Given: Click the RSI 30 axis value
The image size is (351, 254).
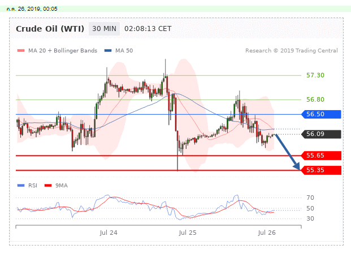Looking at the screenshot, I should pos(310,218).
